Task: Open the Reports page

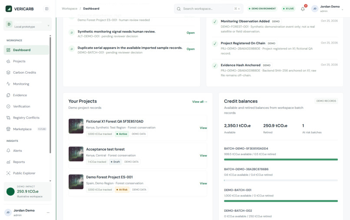Action: click(26, 162)
